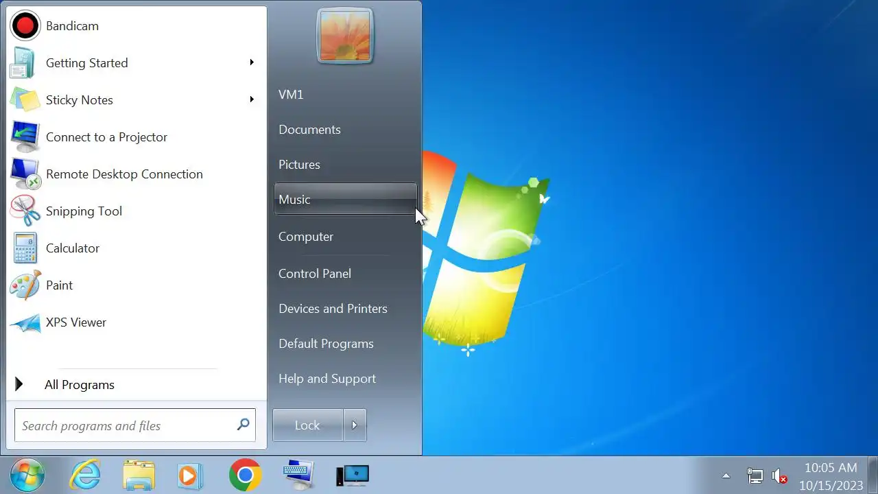The width and height of the screenshot is (878, 494).
Task: Launch the Paint palette icon
Action: click(x=25, y=285)
